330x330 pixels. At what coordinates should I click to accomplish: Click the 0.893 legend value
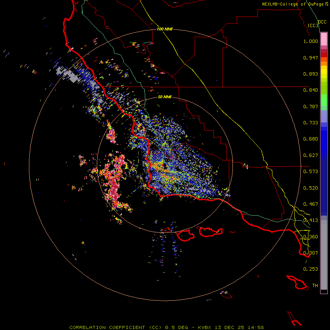click(311, 74)
